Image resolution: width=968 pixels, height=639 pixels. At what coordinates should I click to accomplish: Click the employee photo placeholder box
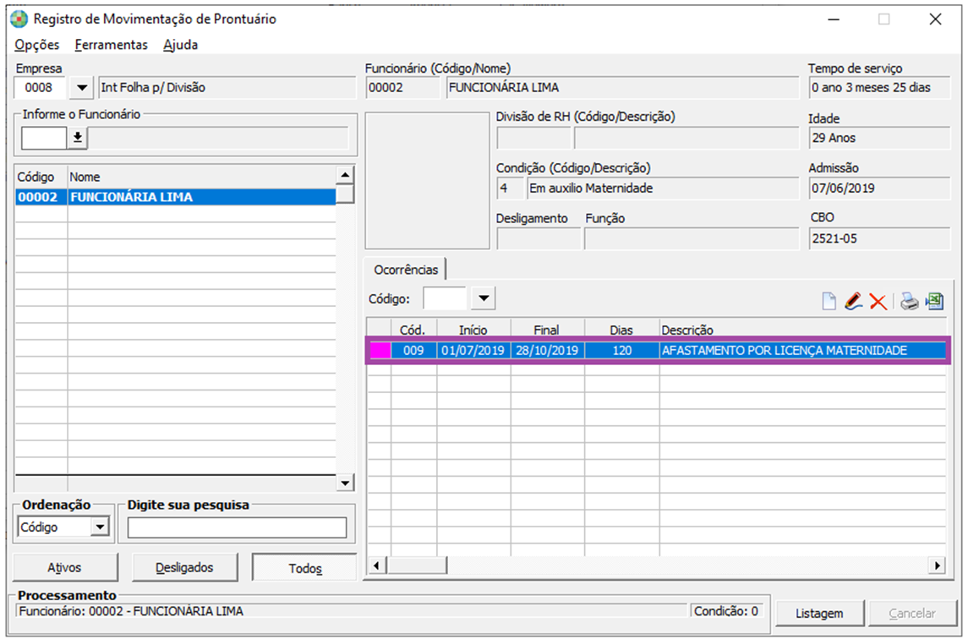[427, 180]
